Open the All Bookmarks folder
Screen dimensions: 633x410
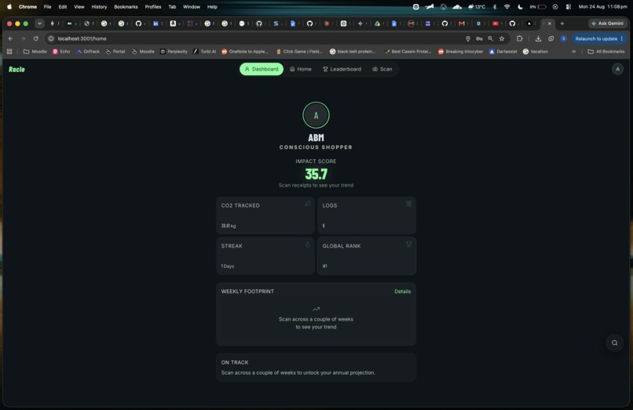click(x=606, y=52)
